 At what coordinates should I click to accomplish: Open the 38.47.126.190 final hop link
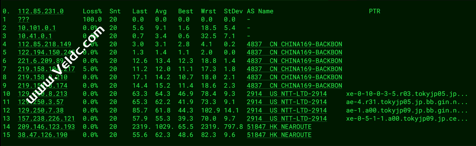(x=42, y=135)
